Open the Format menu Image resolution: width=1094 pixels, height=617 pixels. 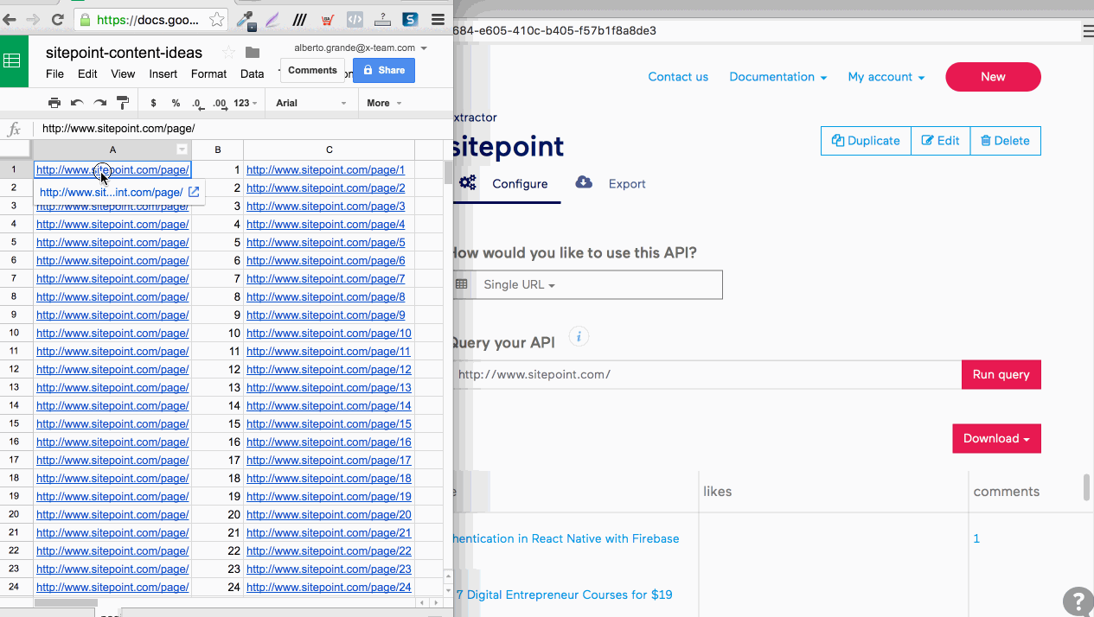point(208,74)
